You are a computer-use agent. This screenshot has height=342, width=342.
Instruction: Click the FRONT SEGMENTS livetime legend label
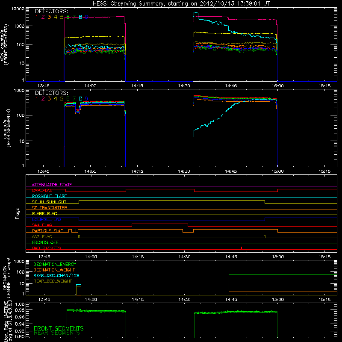tap(59, 328)
